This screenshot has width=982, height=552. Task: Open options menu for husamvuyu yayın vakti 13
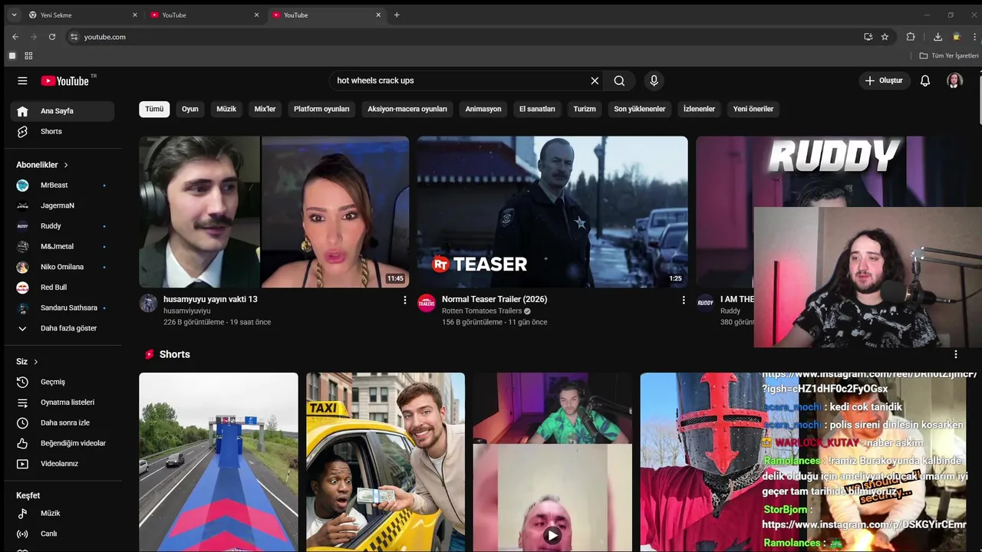pyautogui.click(x=405, y=300)
